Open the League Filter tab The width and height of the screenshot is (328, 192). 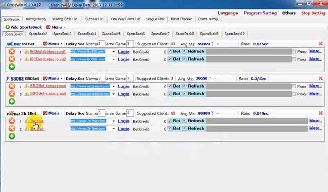pyautogui.click(x=155, y=19)
